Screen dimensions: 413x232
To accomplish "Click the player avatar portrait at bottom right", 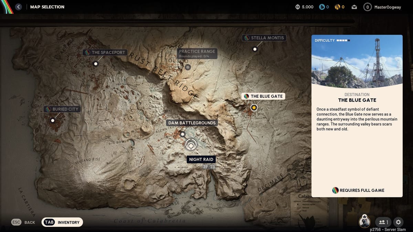I will click(x=365, y=222).
